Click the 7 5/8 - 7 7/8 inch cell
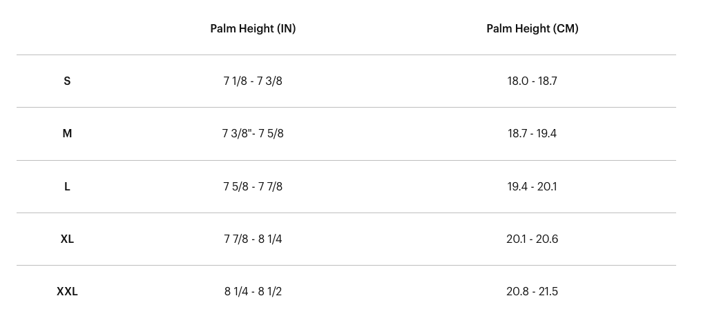Image resolution: width=710 pixels, height=316 pixels. (253, 186)
